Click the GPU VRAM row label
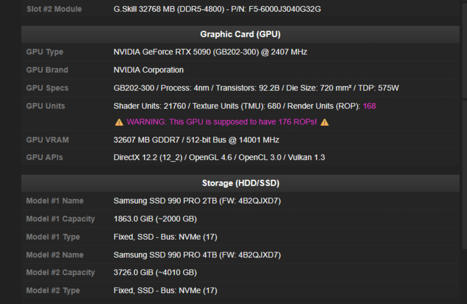The height and width of the screenshot is (304, 467). [x=47, y=140]
